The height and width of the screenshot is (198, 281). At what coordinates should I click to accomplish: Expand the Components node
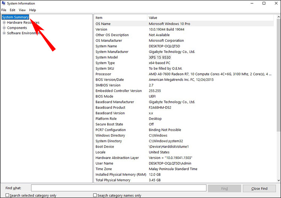coord(4,28)
